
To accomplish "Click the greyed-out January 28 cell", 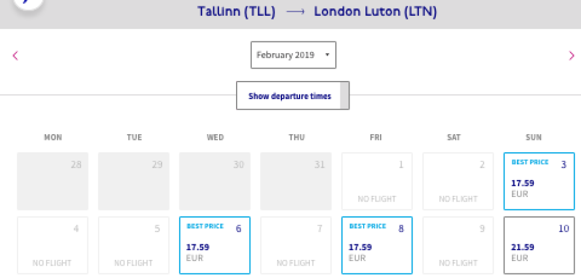I will (52, 182).
